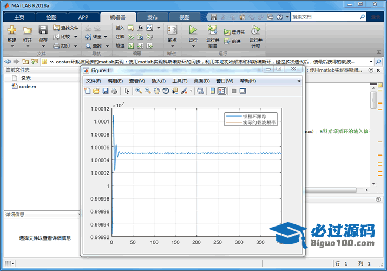
Task: Click the Breakpoints (断点) icon
Action: [172, 30]
